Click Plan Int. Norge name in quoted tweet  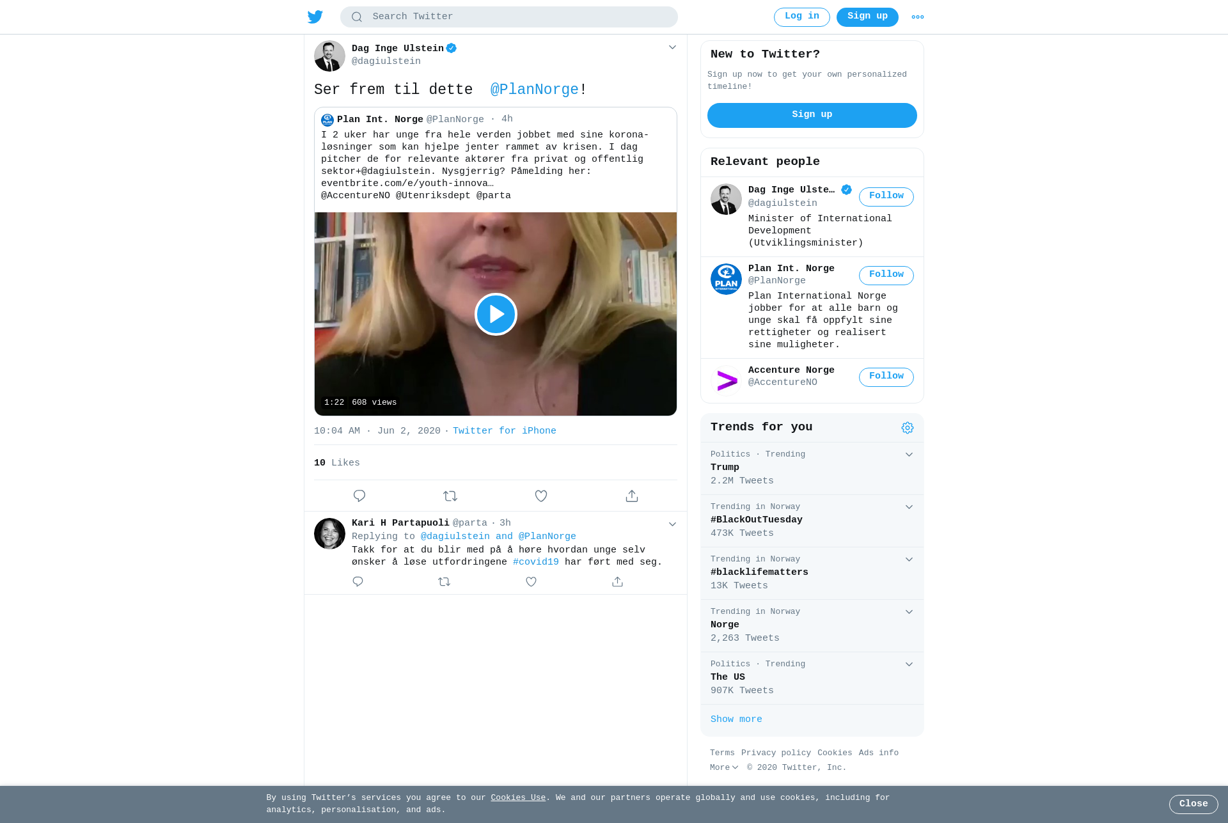[380, 120]
